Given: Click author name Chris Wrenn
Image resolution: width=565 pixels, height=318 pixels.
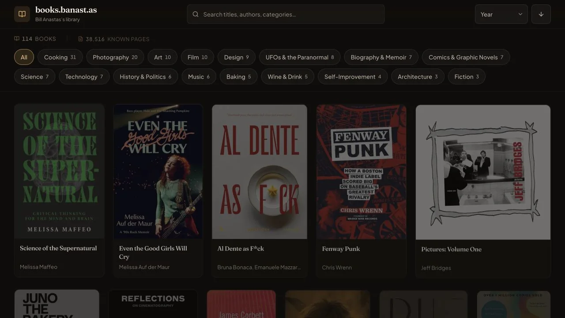Looking at the screenshot, I should pos(337,267).
